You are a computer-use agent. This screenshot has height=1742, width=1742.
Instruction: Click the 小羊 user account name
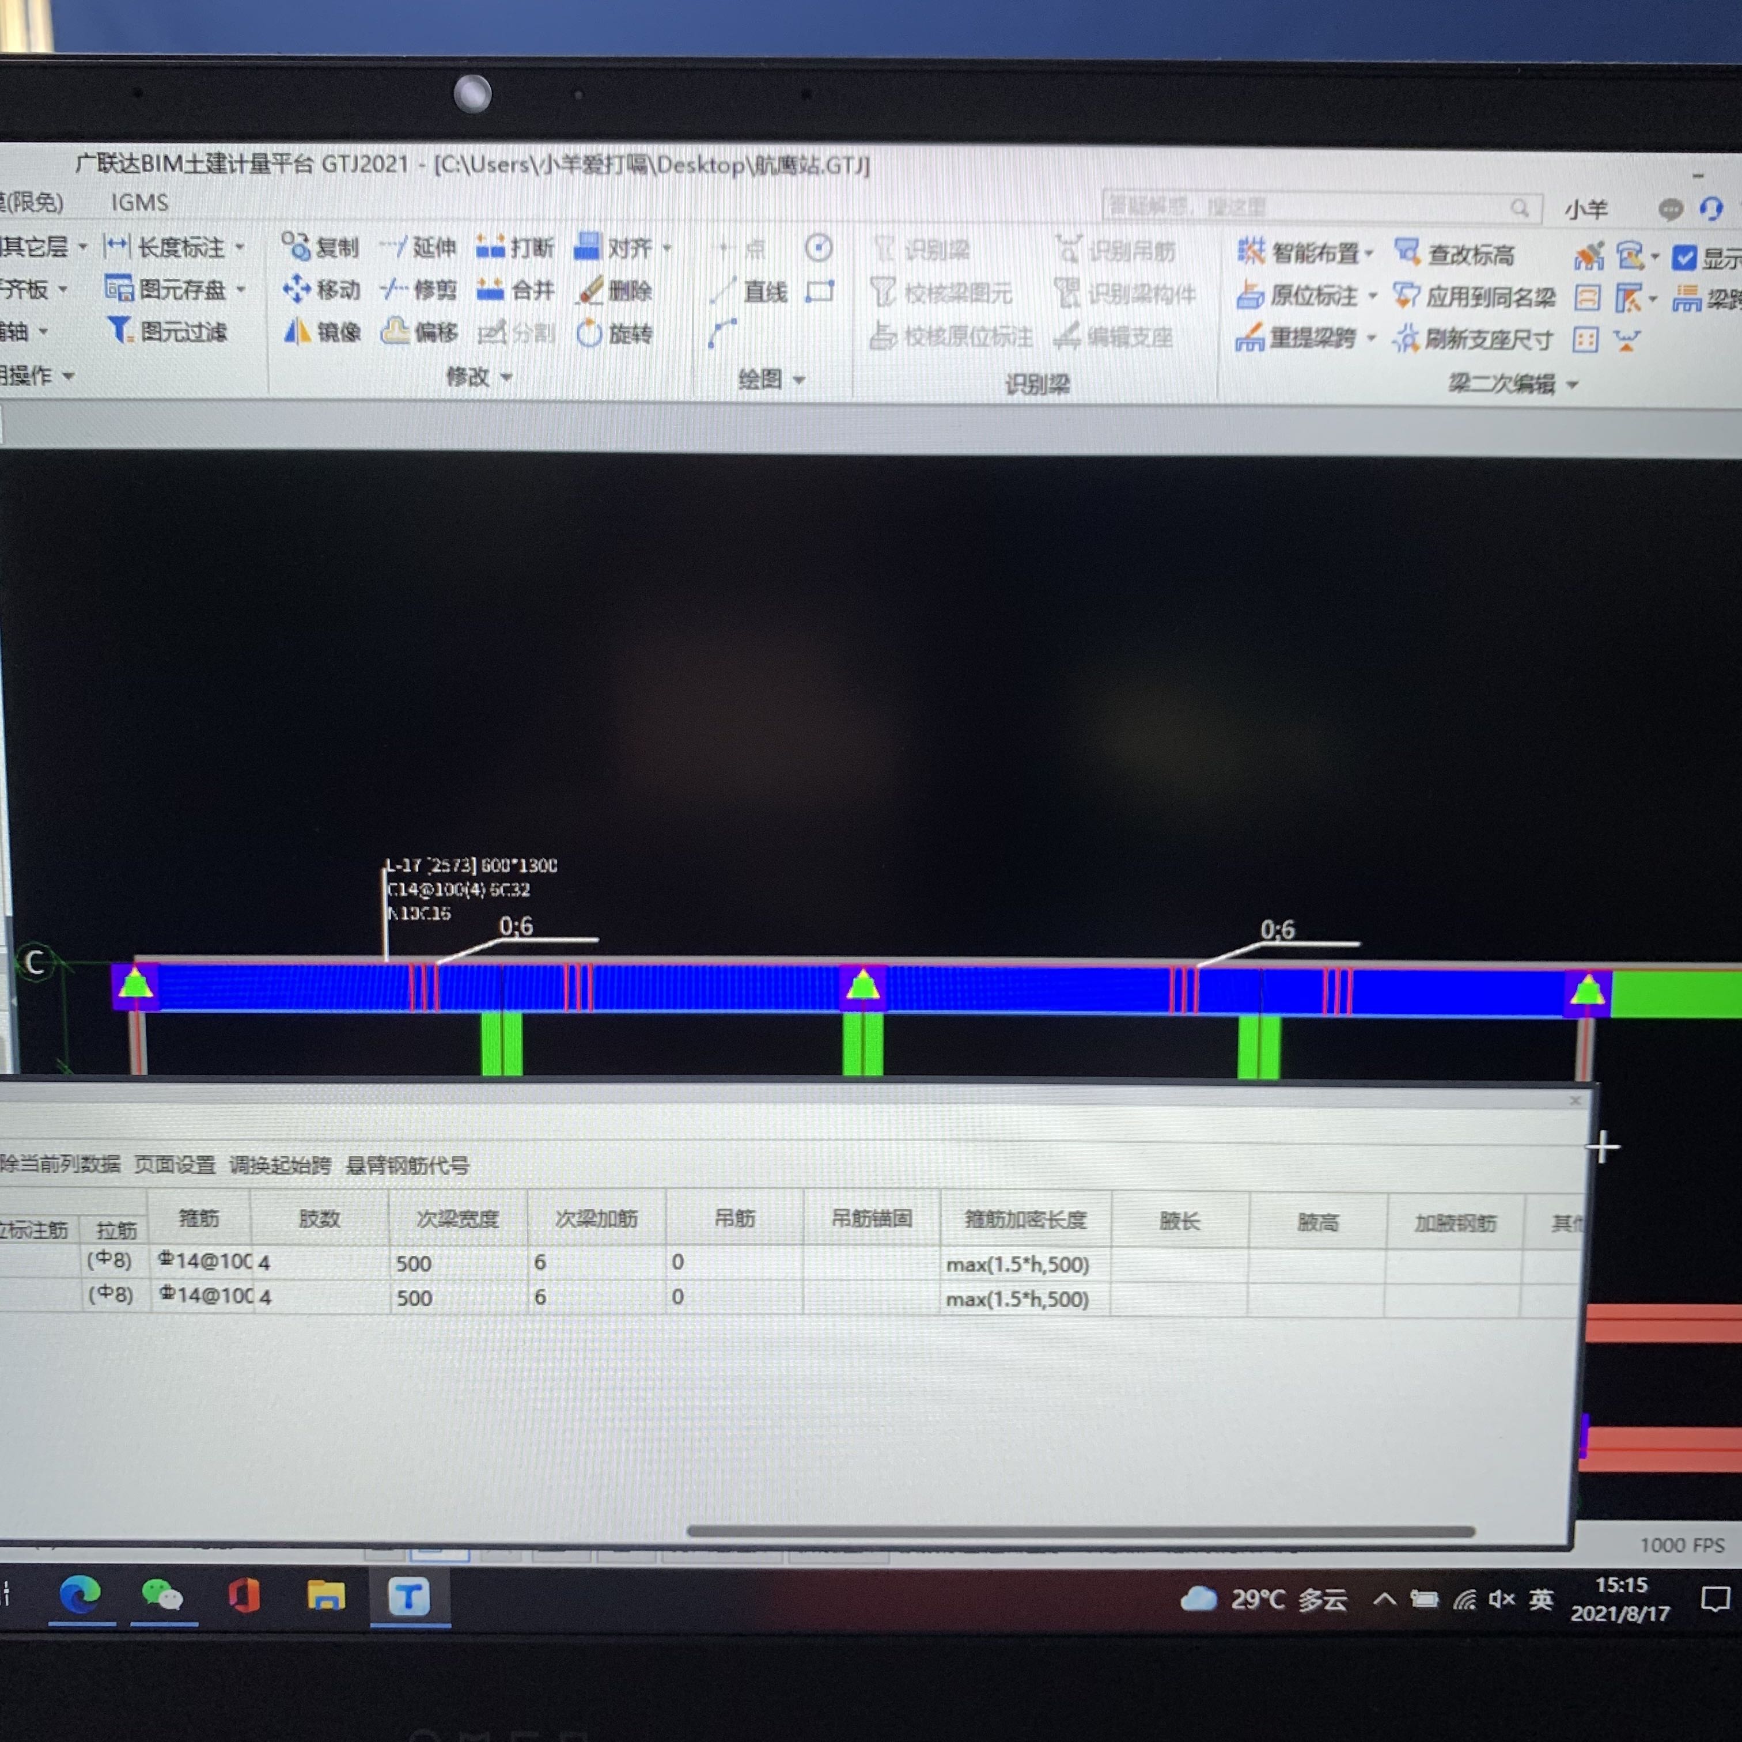tap(1586, 209)
